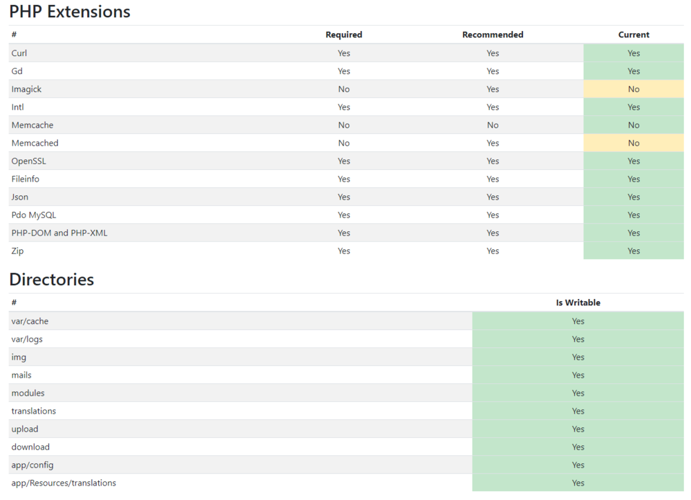Click the PHP-DOM and PHP-XML label
The image size is (691, 500).
coord(59,233)
